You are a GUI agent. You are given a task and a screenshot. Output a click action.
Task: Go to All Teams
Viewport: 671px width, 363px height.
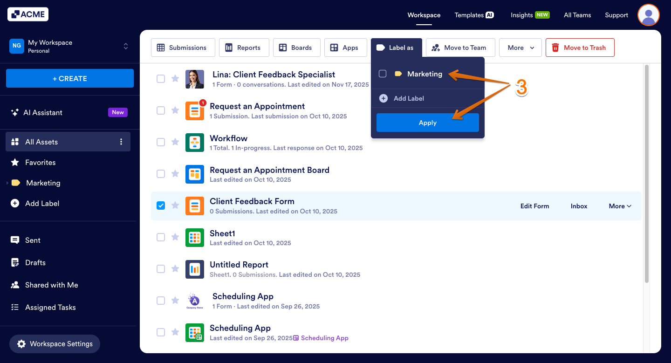577,15
